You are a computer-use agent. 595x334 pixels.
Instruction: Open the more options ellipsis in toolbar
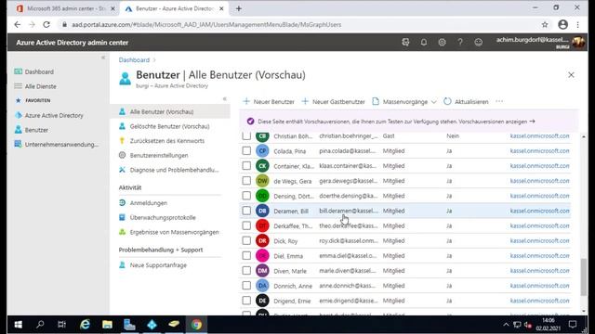point(499,101)
